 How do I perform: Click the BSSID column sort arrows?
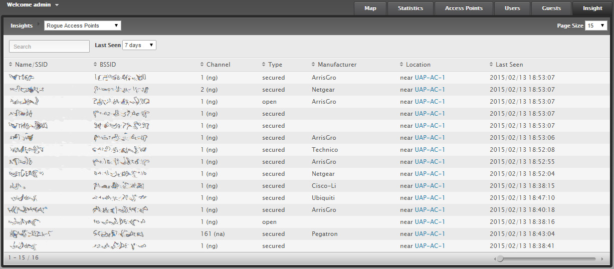coord(95,65)
